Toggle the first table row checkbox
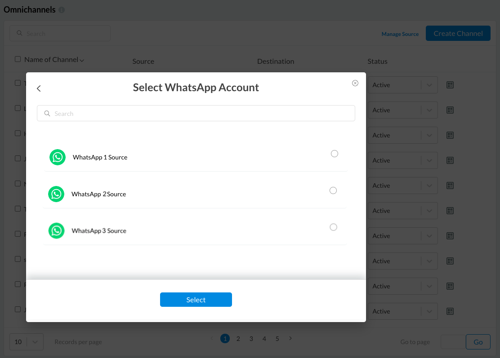Screen dimensions: 500x358 tap(18, 83)
